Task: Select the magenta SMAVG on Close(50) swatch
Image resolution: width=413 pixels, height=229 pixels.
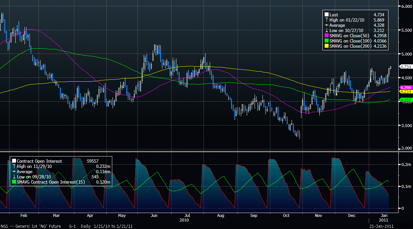Action: pyautogui.click(x=326, y=36)
